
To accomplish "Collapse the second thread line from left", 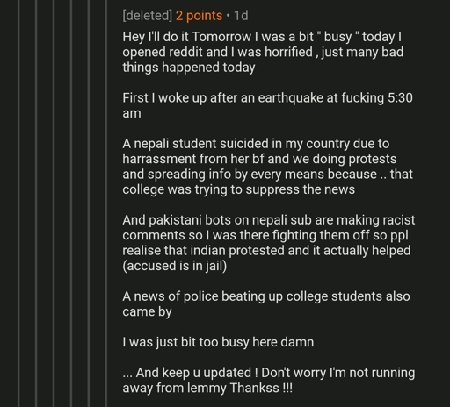I will (x=36, y=203).
